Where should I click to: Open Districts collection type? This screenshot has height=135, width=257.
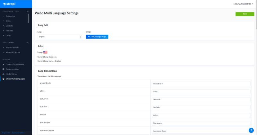point(9,26)
